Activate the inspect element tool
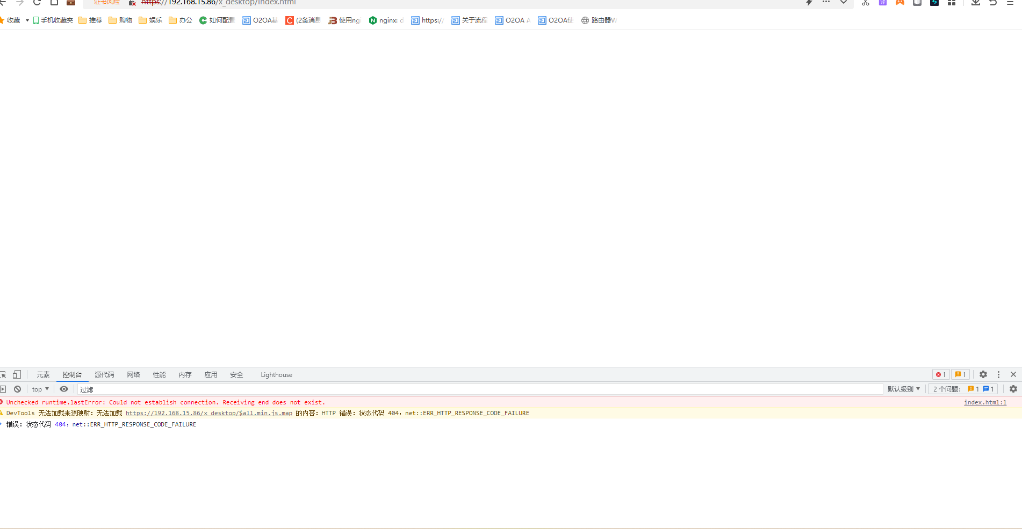Viewport: 1022px width, 529px height. pyautogui.click(x=3, y=374)
